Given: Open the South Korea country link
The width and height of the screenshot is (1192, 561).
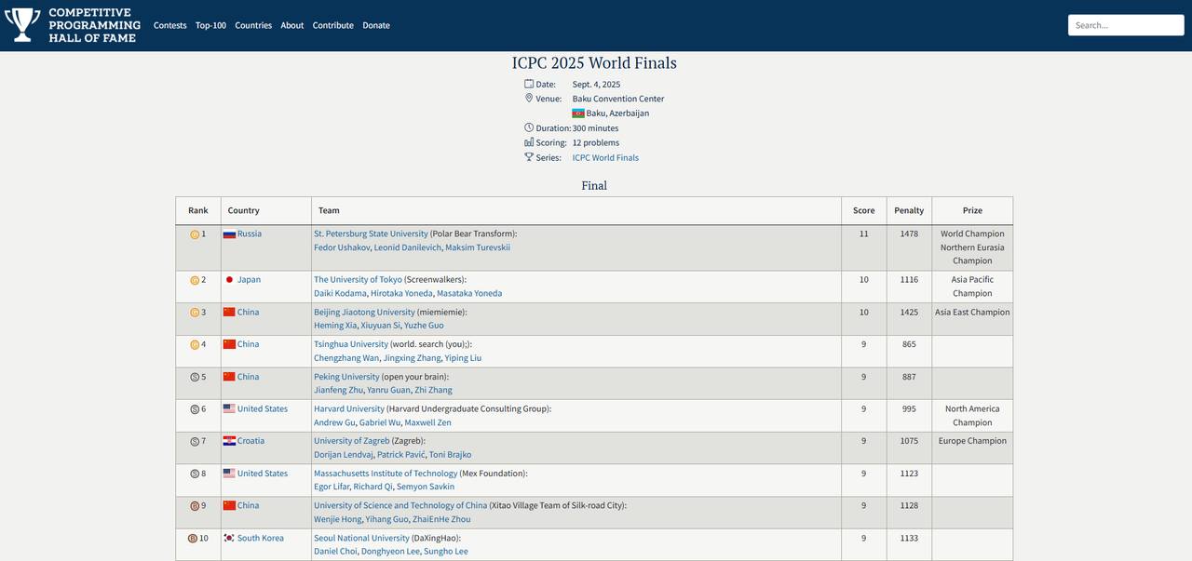Looking at the screenshot, I should pyautogui.click(x=261, y=538).
